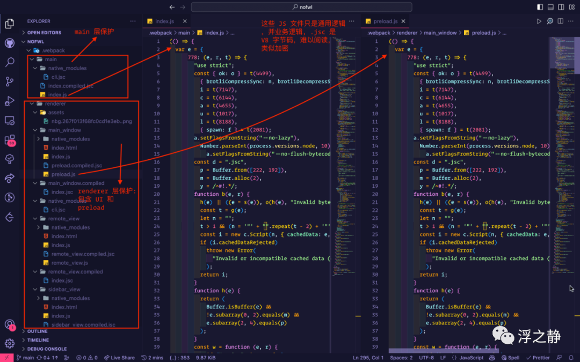Open the Source Control view
This screenshot has height=362, width=580.
pyautogui.click(x=10, y=82)
